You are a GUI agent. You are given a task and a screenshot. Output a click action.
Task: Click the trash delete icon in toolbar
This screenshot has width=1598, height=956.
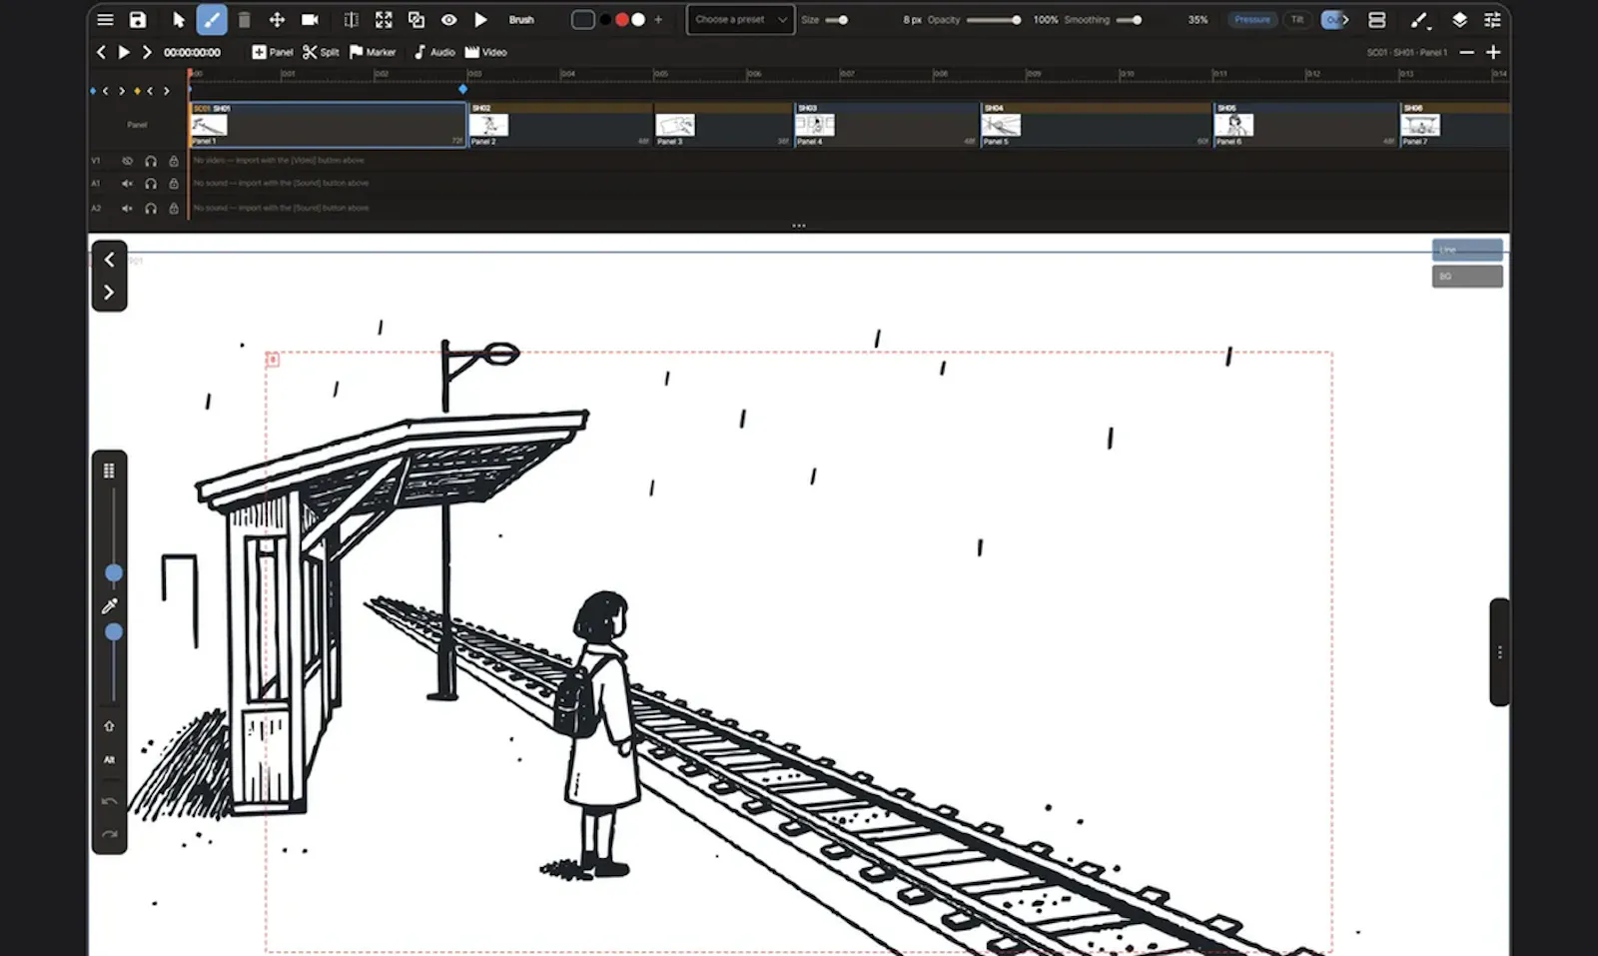coord(244,19)
